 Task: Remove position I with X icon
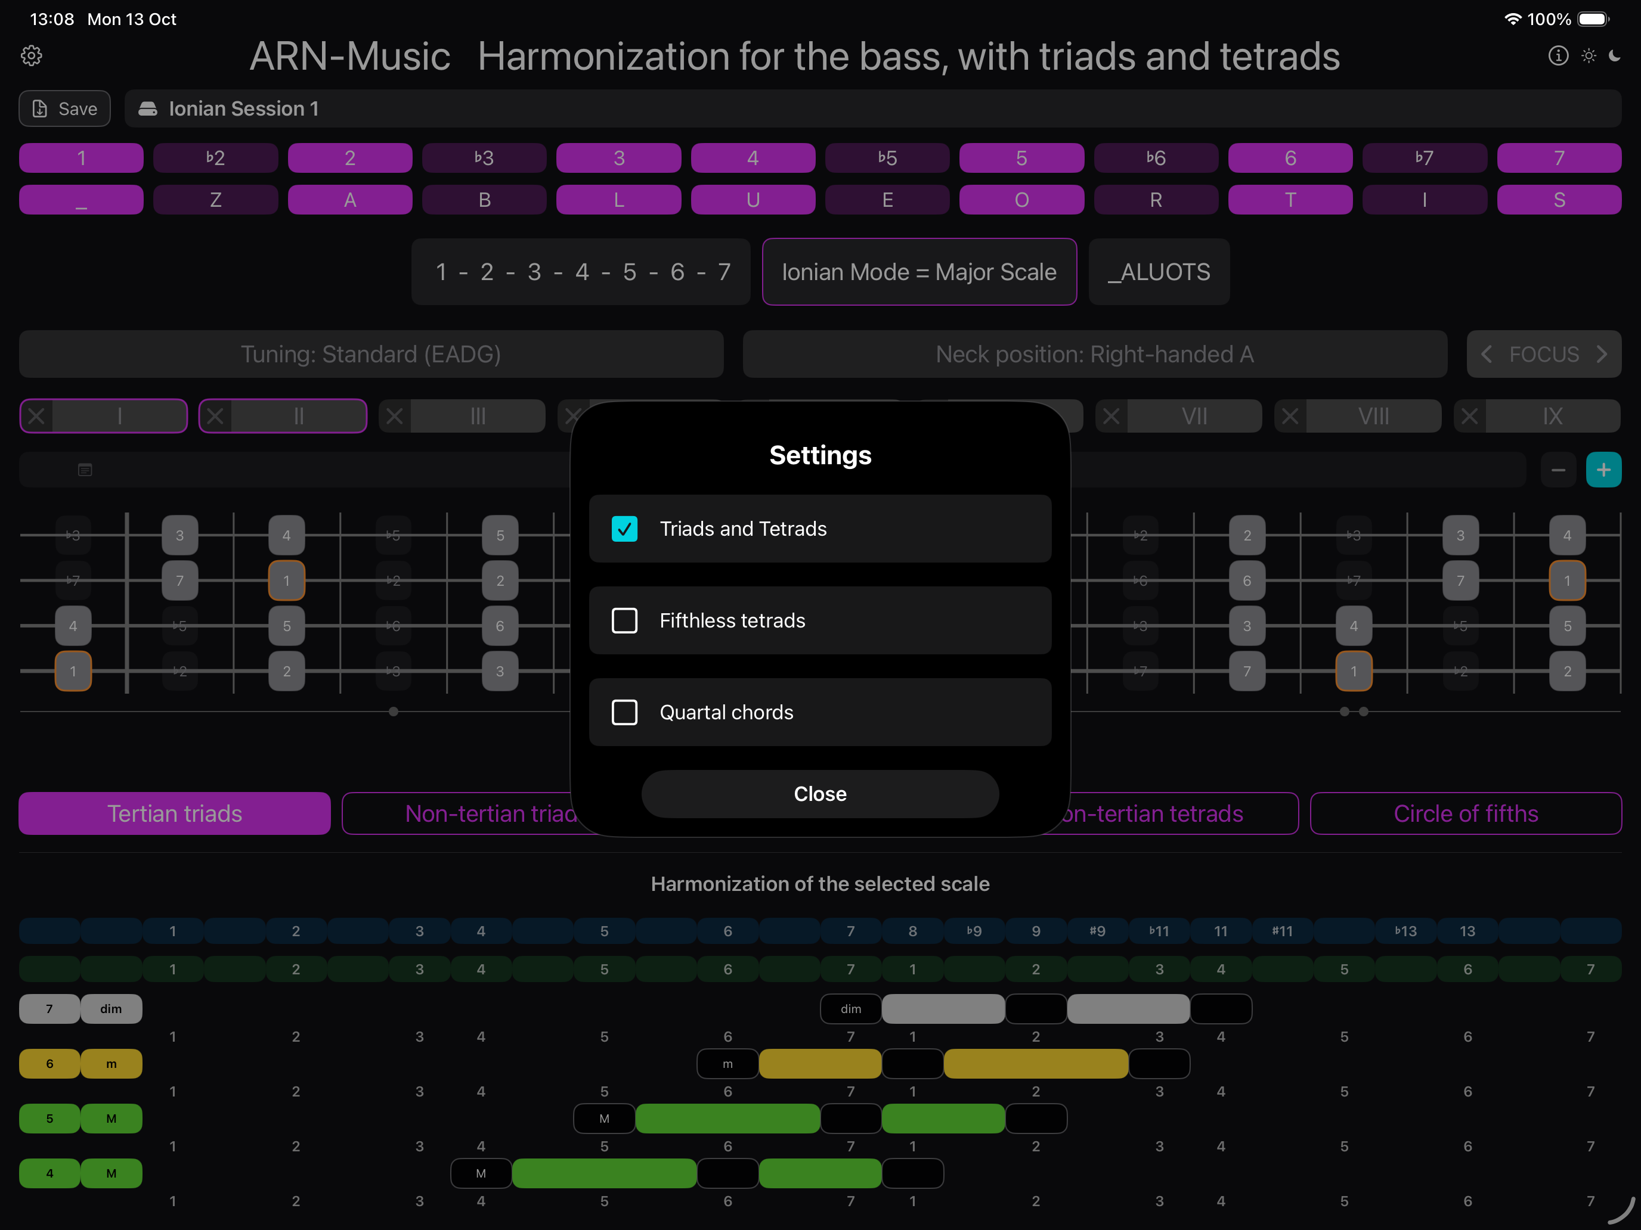(x=36, y=416)
